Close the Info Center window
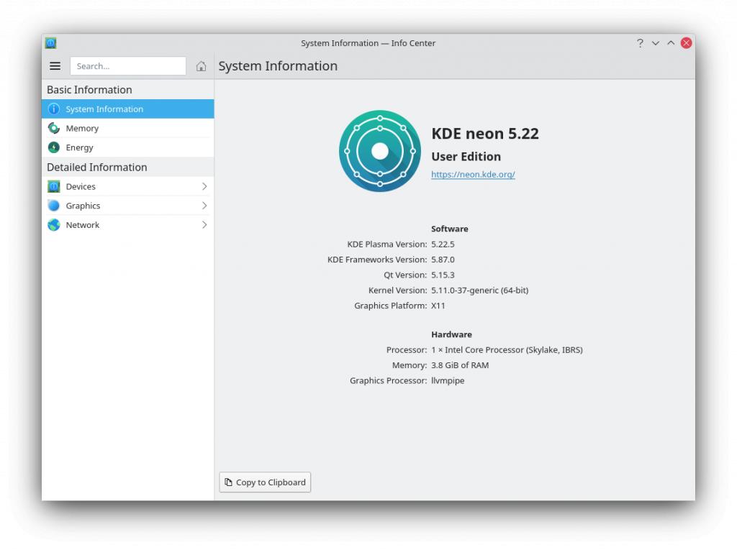 point(686,43)
